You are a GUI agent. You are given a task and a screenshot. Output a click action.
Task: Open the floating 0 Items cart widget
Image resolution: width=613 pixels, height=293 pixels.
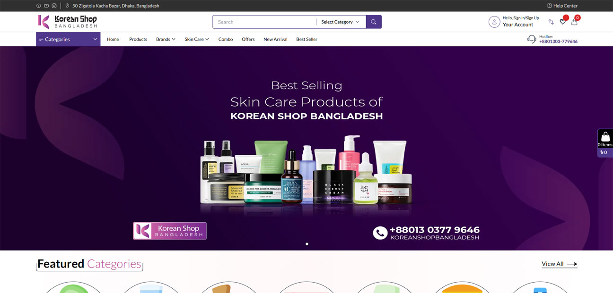coord(605,143)
